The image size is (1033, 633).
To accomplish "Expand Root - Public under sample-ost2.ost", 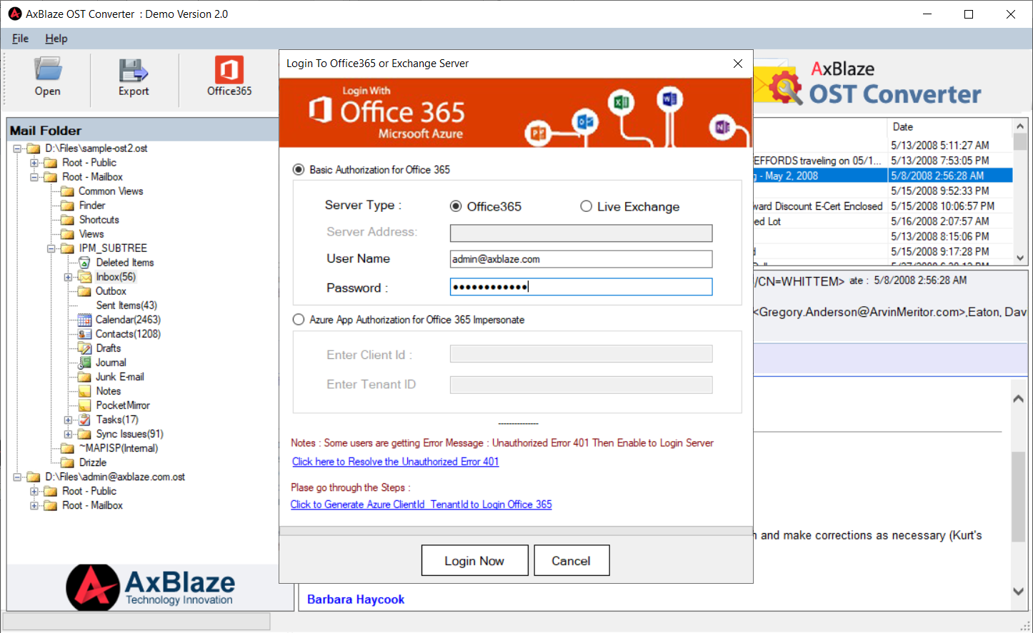I will click(34, 163).
